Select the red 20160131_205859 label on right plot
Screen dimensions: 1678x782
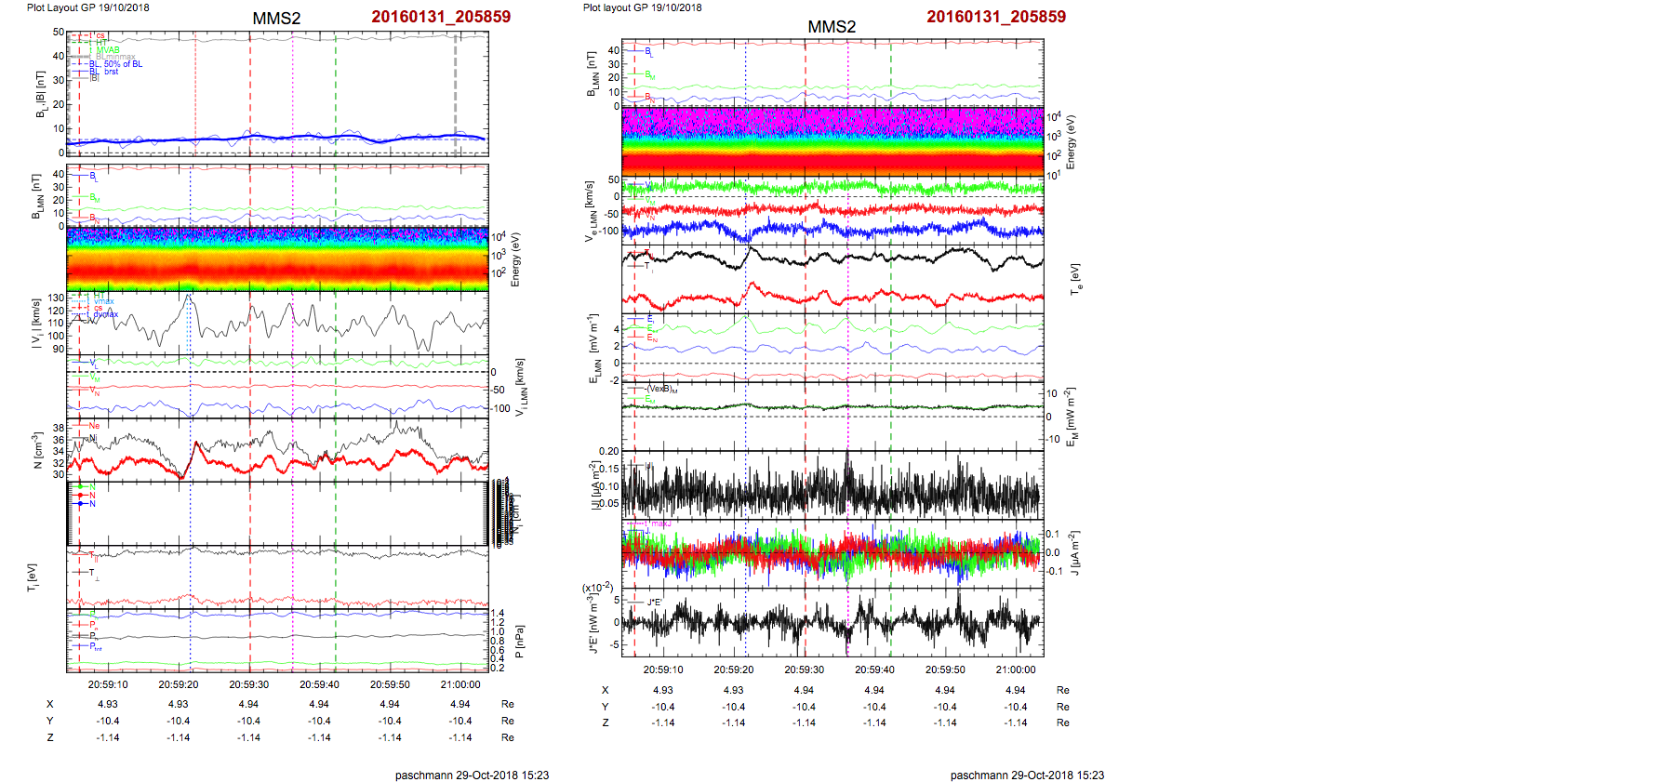[x=995, y=17]
